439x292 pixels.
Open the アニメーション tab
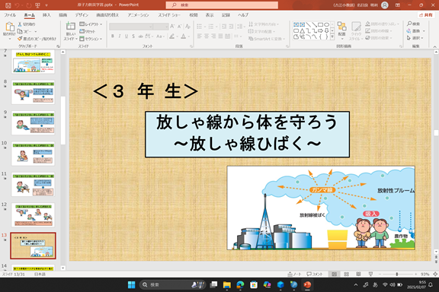tap(138, 14)
